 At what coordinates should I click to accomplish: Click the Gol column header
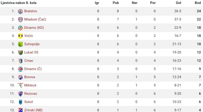[x=178, y=3]
